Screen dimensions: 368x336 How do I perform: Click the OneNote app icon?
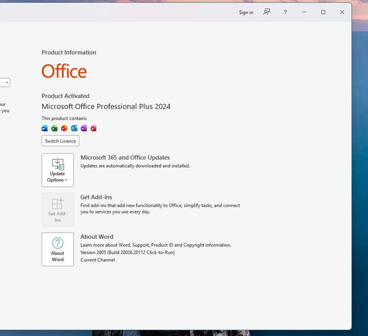click(x=84, y=128)
